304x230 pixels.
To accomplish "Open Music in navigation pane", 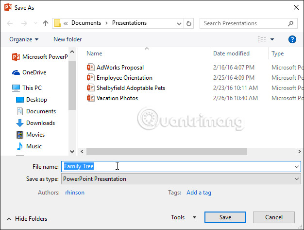I will (29, 146).
